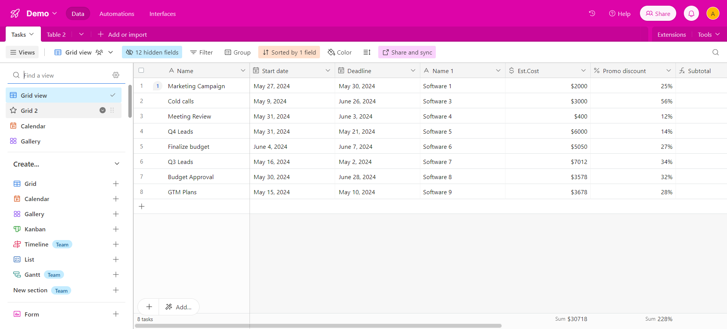Toggle the 12 hidden fields button

click(152, 52)
